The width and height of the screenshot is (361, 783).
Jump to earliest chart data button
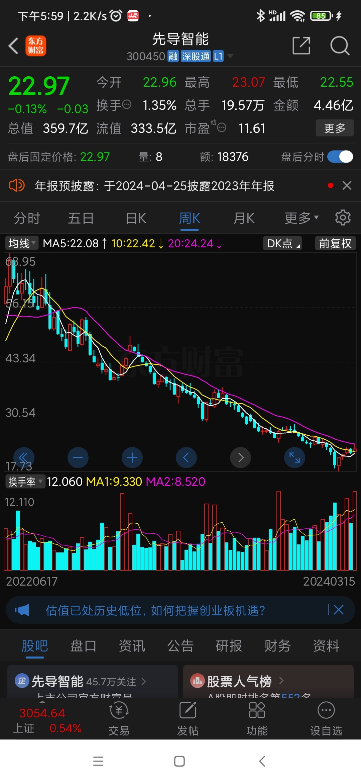(x=24, y=457)
